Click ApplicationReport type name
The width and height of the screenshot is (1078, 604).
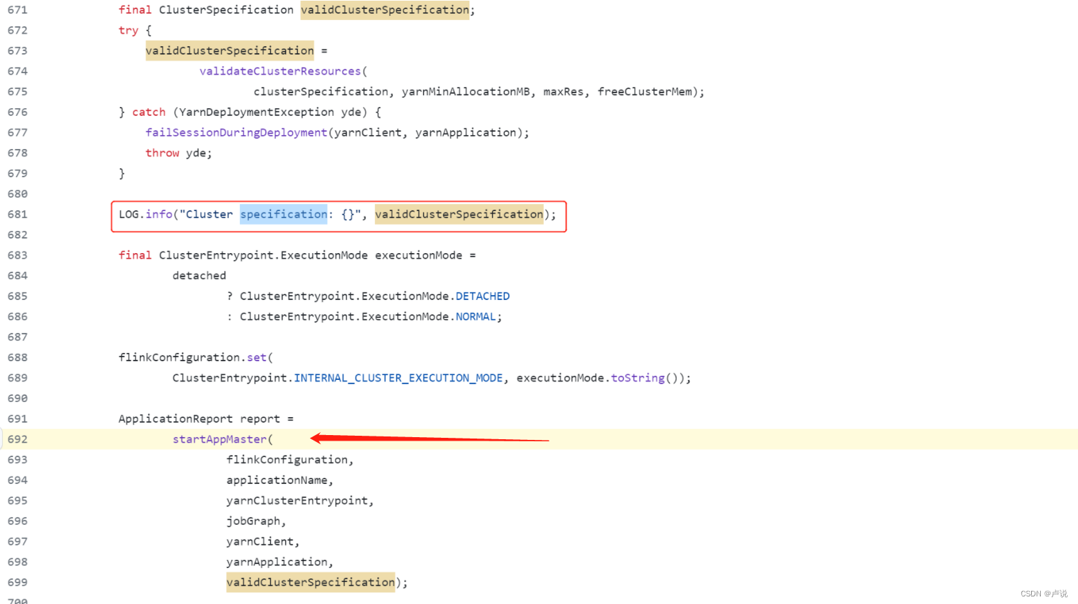coord(176,419)
